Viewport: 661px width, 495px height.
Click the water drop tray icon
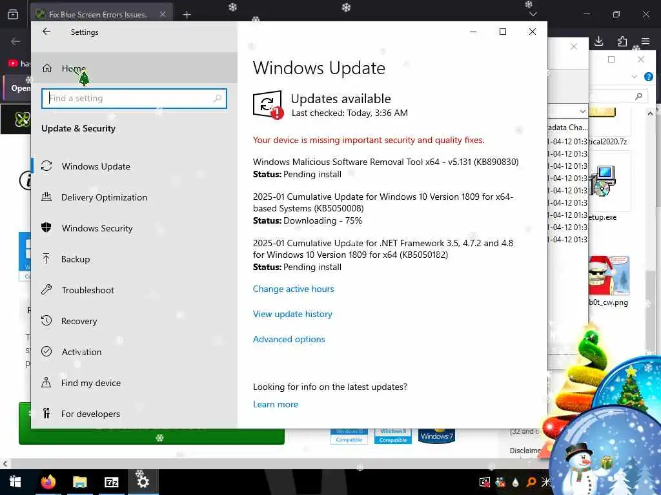click(x=515, y=482)
